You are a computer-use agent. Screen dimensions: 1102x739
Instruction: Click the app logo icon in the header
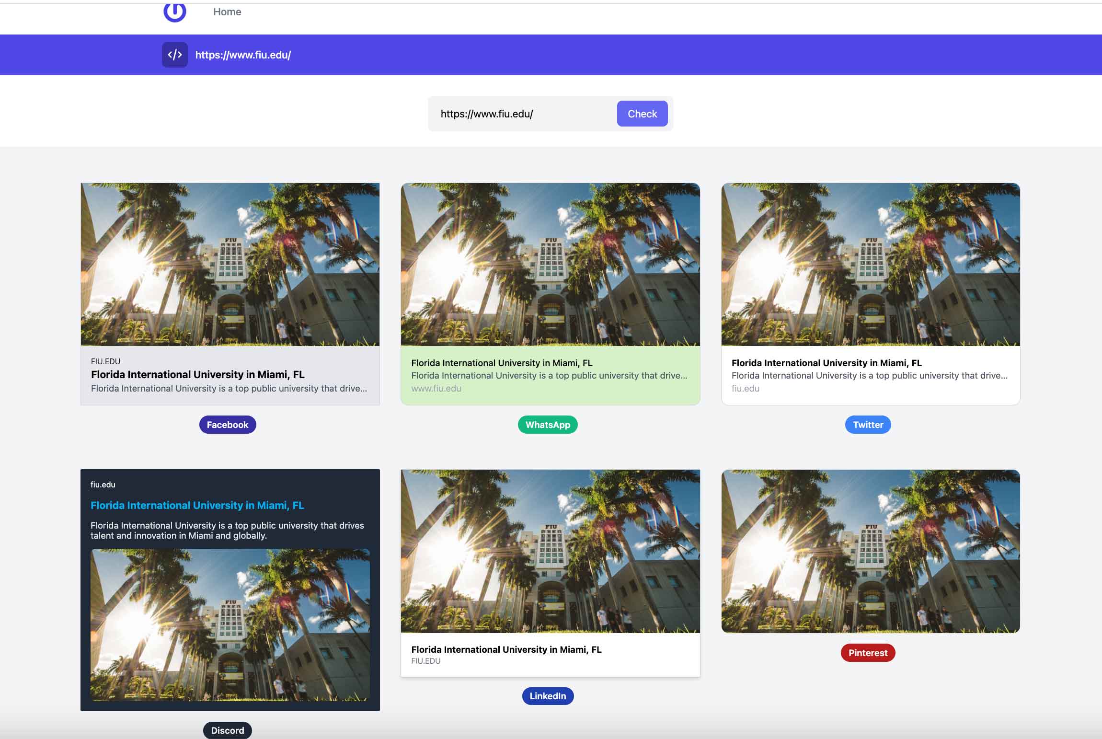point(175,12)
